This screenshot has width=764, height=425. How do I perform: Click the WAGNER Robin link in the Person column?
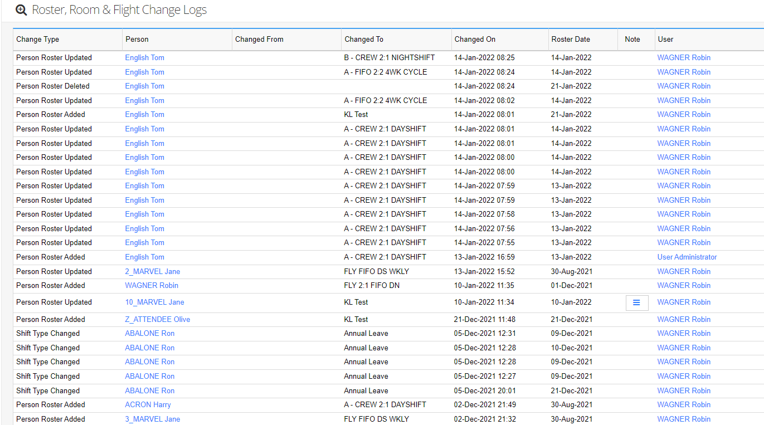(151, 285)
